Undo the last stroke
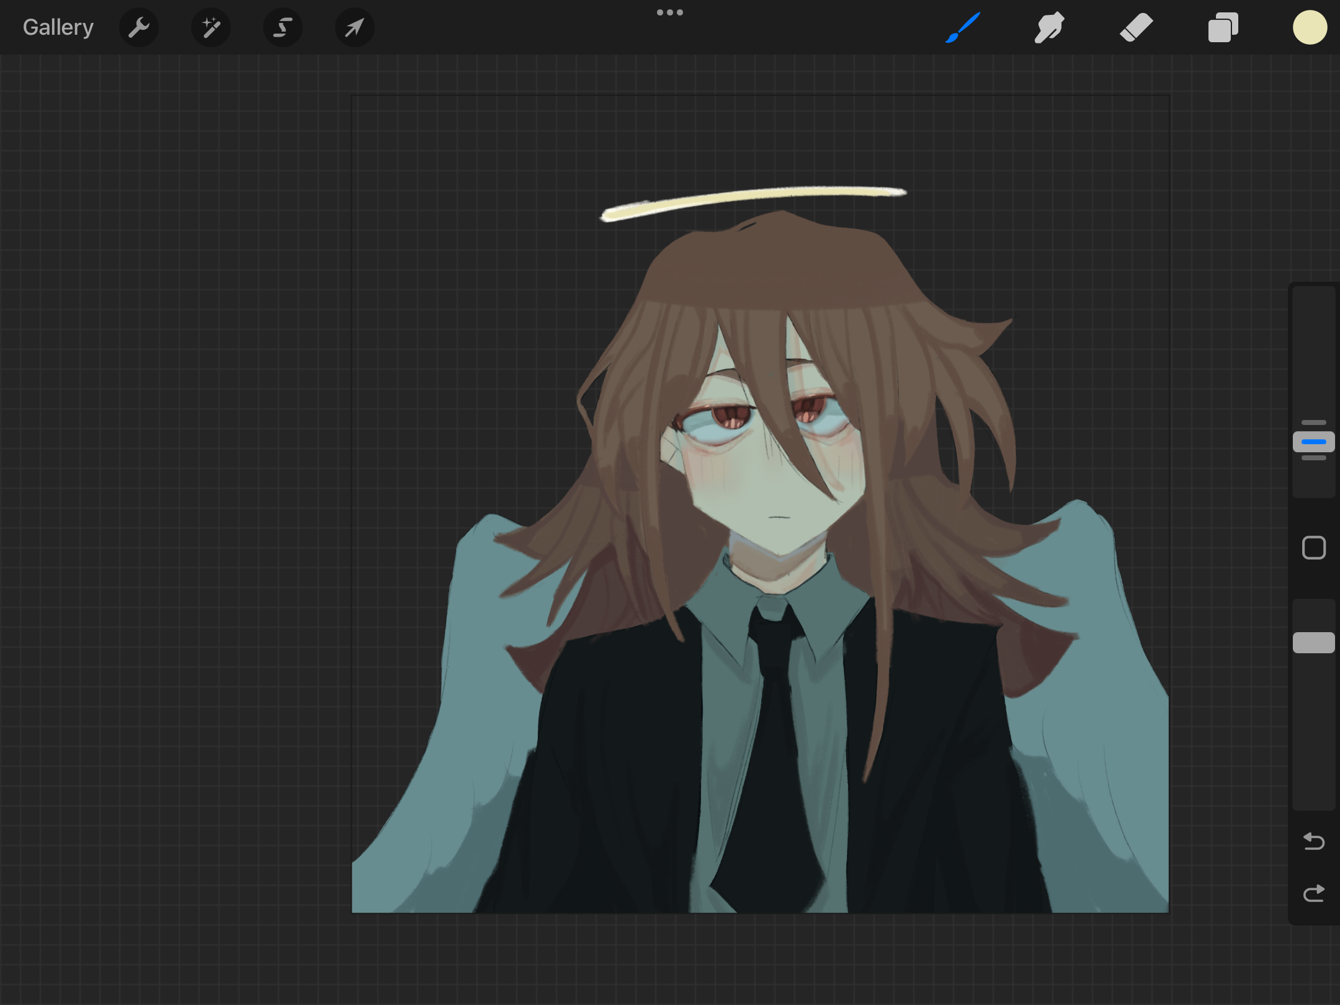Image resolution: width=1340 pixels, height=1005 pixels. (x=1314, y=842)
